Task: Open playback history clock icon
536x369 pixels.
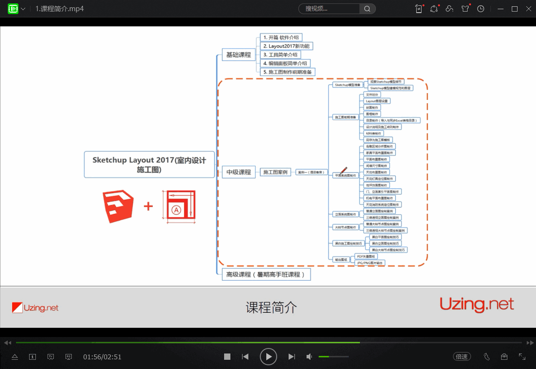Action: coord(481,9)
